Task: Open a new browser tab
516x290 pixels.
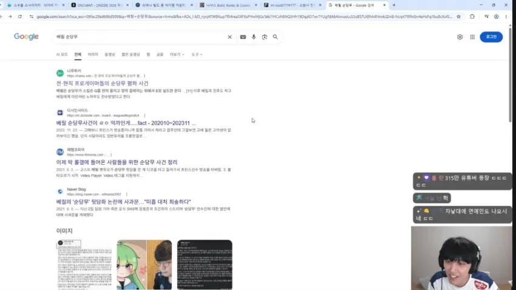Action: [x=394, y=5]
